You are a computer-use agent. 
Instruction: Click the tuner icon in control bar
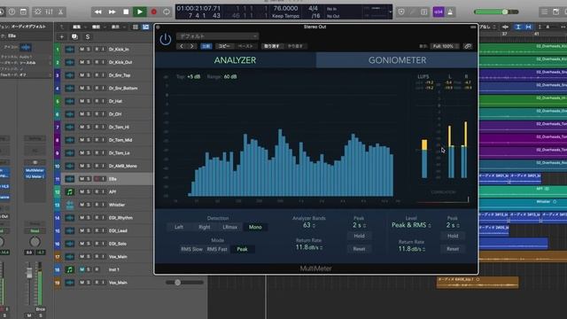(412, 12)
